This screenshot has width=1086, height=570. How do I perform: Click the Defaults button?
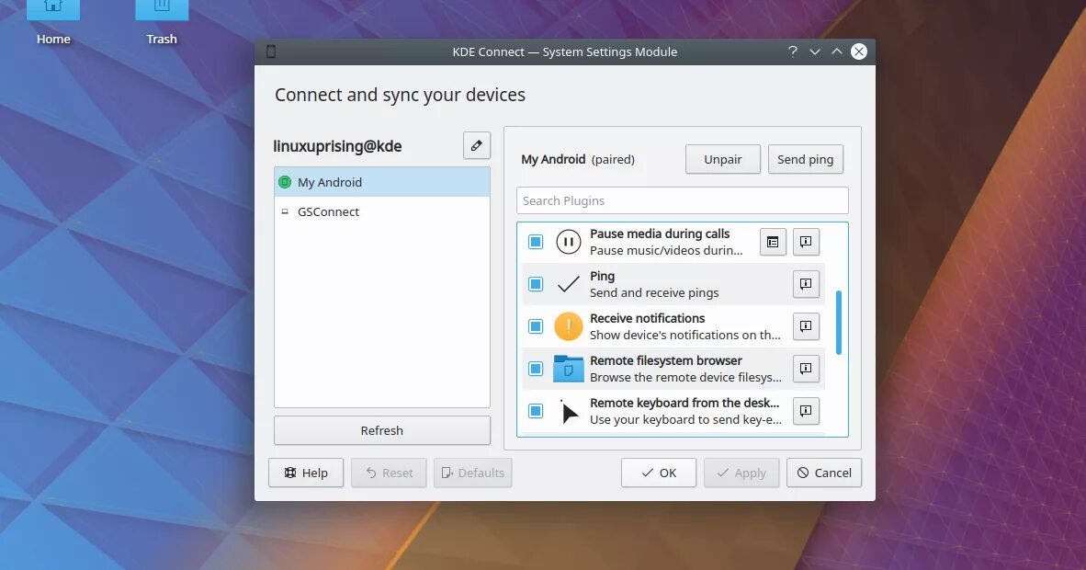pos(473,473)
